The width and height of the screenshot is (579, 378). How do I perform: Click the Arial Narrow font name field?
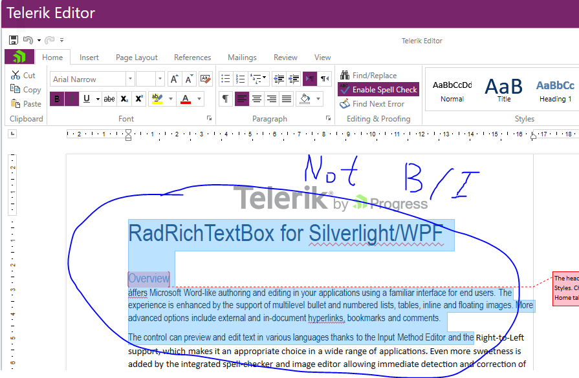pos(88,79)
